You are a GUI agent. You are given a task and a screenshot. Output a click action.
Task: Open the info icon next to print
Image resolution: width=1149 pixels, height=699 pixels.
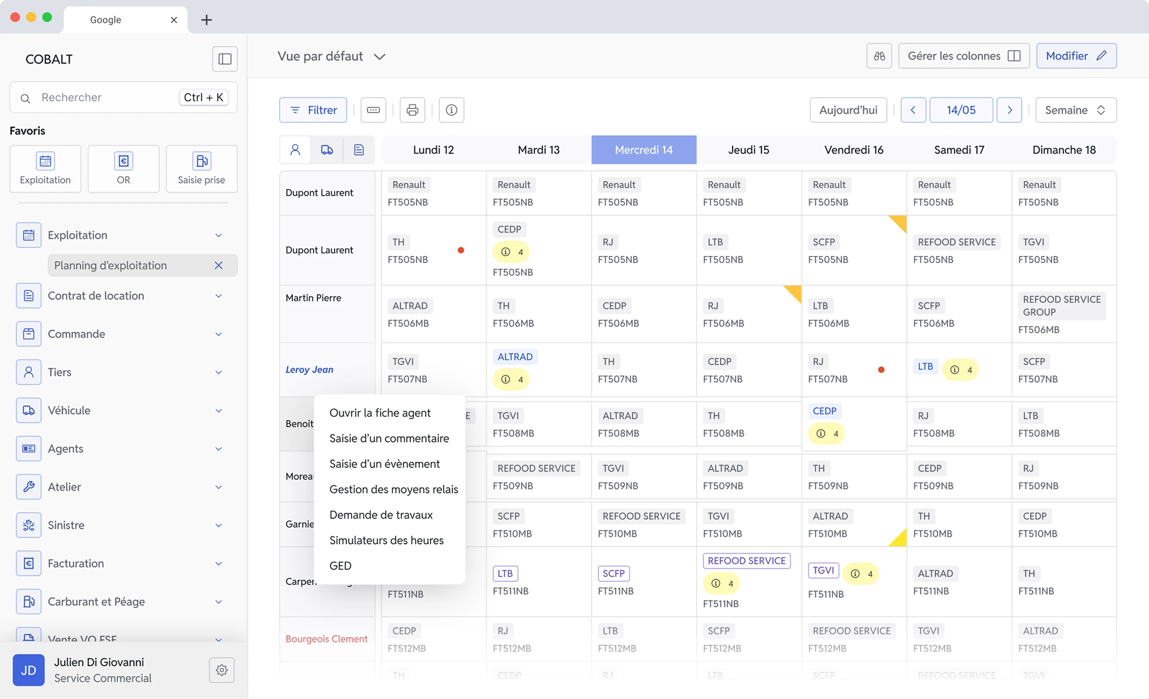[451, 110]
